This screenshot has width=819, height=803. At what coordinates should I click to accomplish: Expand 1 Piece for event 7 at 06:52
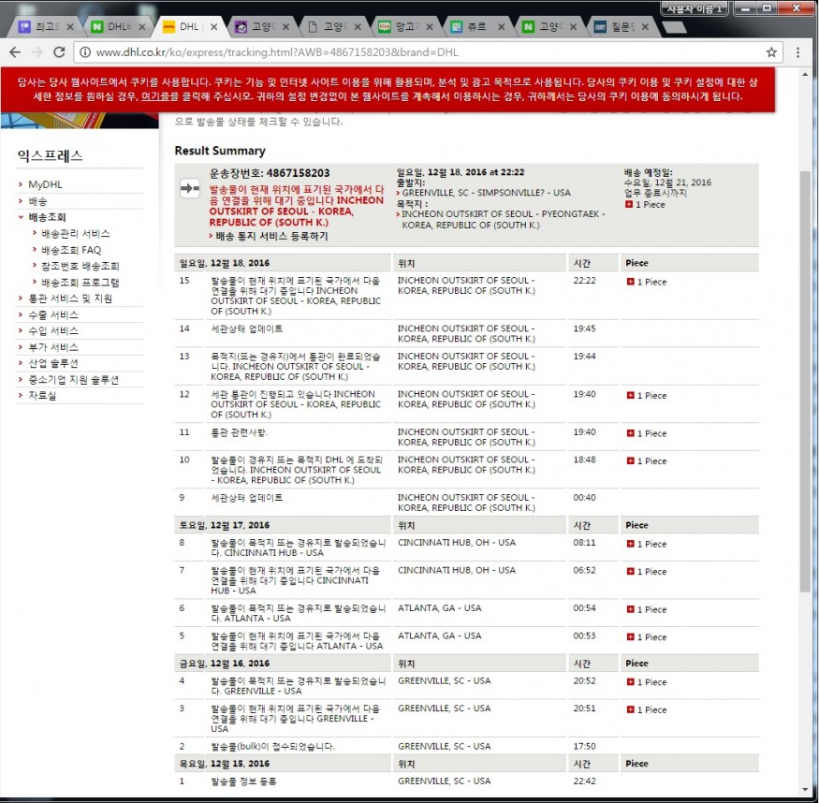[x=631, y=571]
